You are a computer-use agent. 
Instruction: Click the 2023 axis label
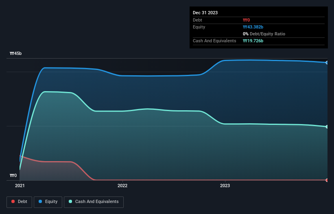tap(225, 186)
